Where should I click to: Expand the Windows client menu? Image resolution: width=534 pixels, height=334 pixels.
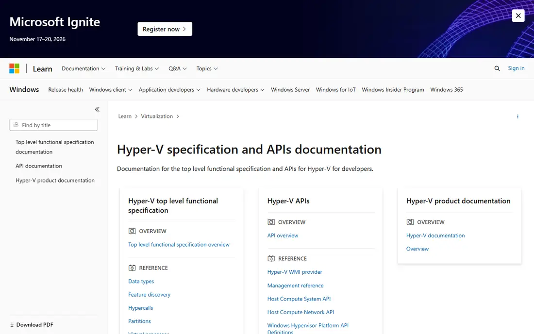[x=111, y=89]
